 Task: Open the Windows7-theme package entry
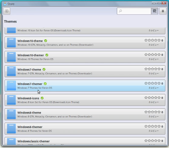coord(85,71)
